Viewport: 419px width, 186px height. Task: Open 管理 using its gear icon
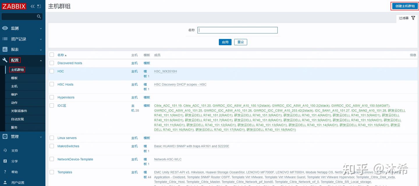(6, 136)
